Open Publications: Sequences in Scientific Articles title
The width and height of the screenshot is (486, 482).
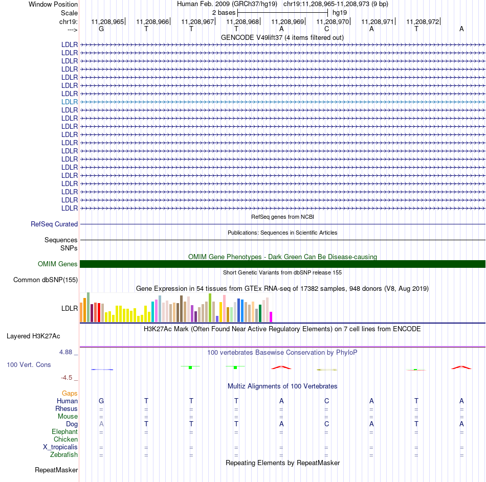point(282,233)
